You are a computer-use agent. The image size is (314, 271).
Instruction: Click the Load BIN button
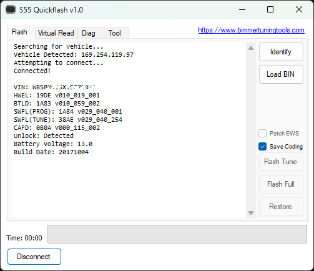[281, 74]
